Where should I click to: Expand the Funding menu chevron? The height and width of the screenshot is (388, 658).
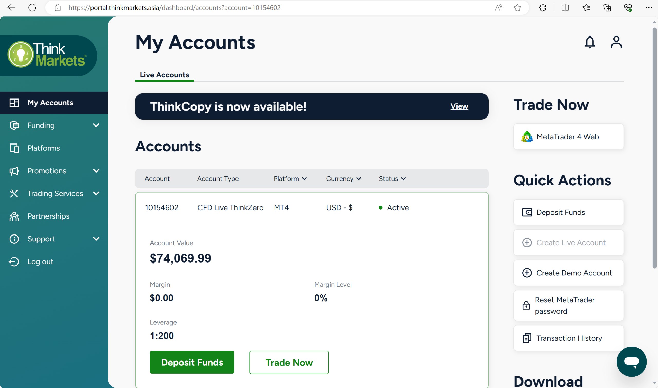pos(96,125)
